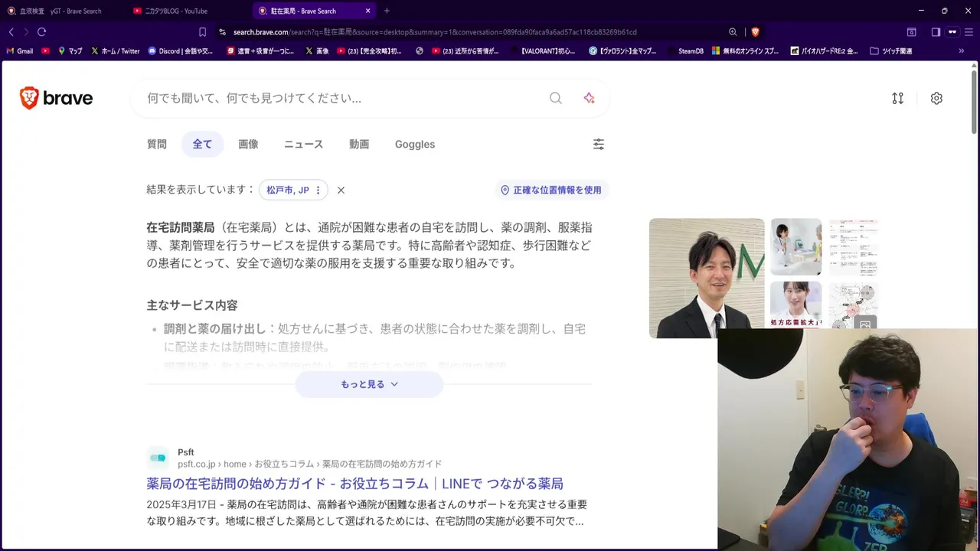Viewport: 980px width, 551px height.
Task: Expand the answer with もっと見る
Action: [x=369, y=384]
